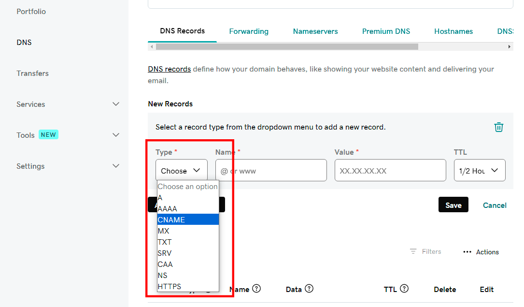Viewport: 524px width, 307px height.
Task: Expand the Services sidebar section
Action: [116, 104]
